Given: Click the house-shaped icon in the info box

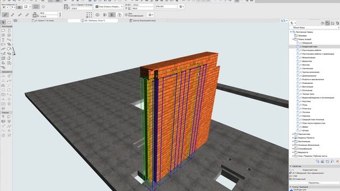Looking at the screenshot, I should tap(119, 15).
